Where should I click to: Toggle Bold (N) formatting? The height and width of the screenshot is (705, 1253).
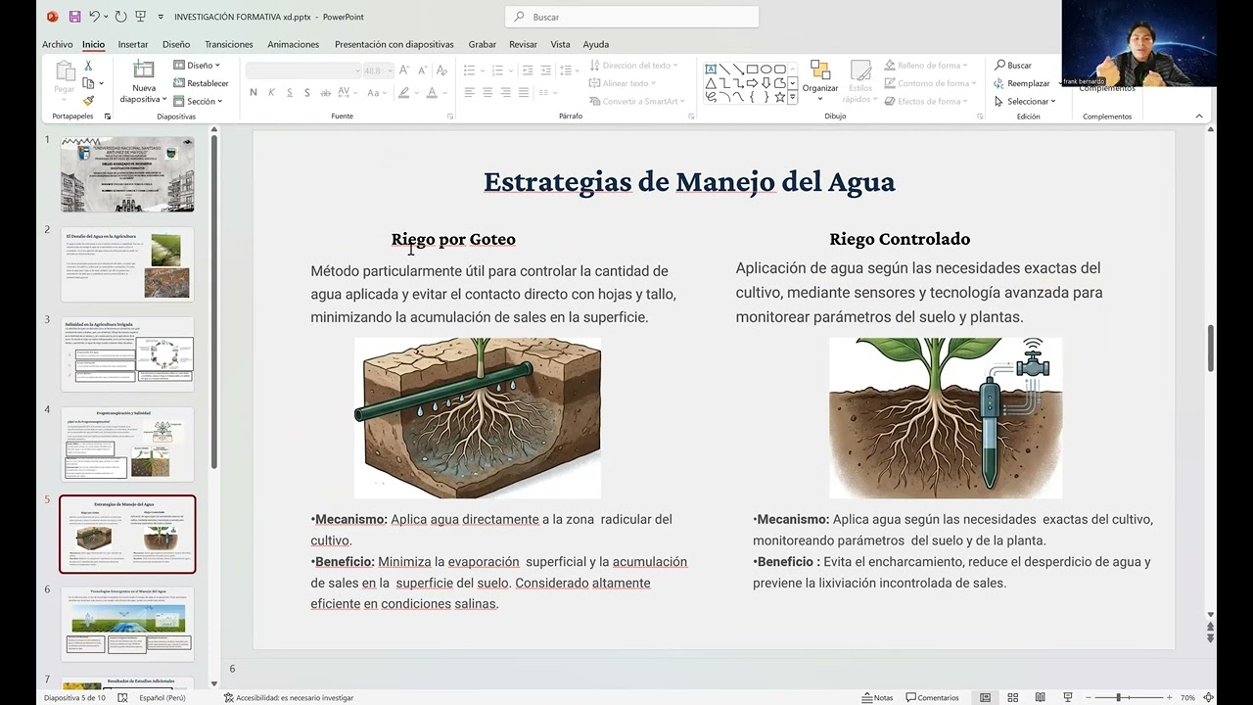pos(254,92)
